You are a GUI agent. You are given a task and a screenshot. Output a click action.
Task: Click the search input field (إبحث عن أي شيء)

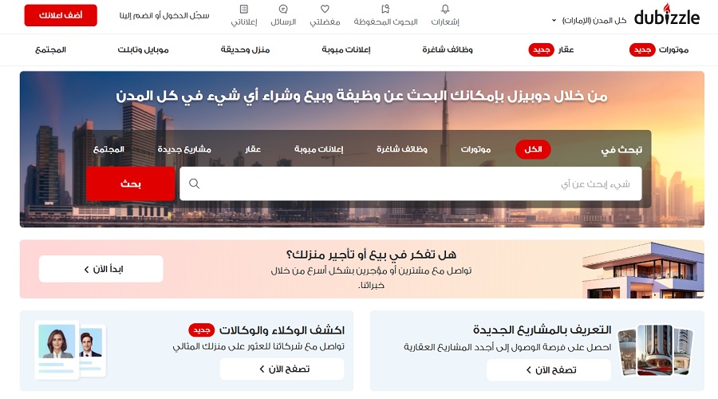(x=411, y=184)
